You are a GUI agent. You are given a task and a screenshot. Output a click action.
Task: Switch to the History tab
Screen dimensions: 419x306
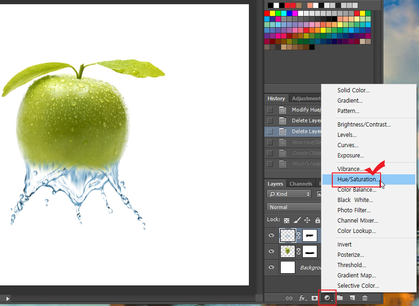(277, 98)
